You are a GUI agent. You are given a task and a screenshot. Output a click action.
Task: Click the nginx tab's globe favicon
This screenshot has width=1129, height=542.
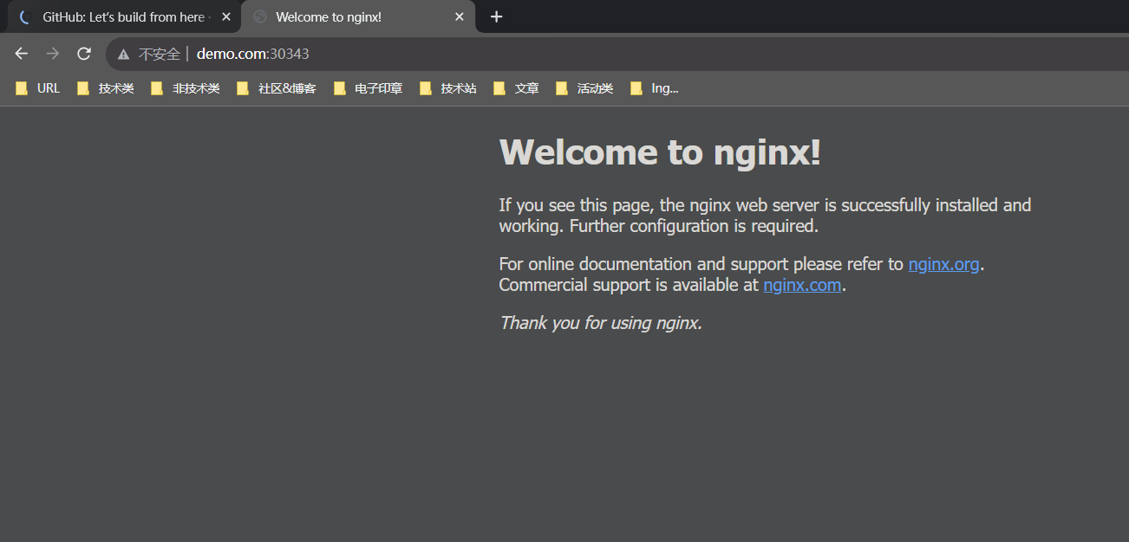258,16
